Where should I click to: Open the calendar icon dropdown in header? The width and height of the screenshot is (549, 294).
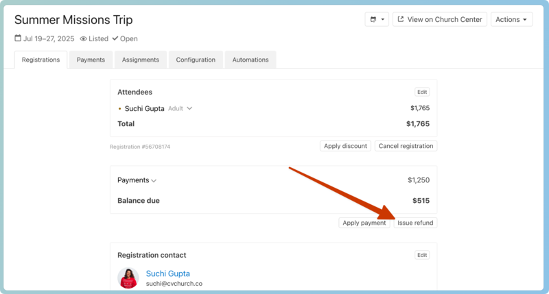(377, 20)
